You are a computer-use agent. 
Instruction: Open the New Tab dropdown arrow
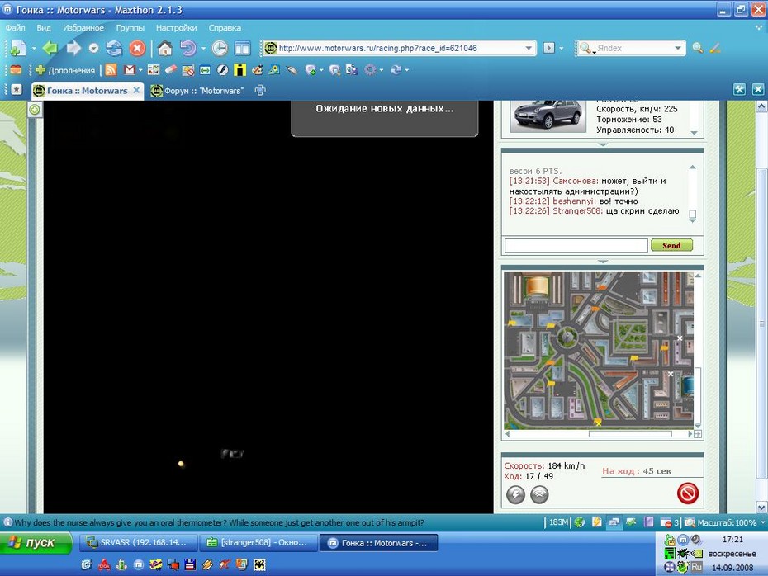34,48
